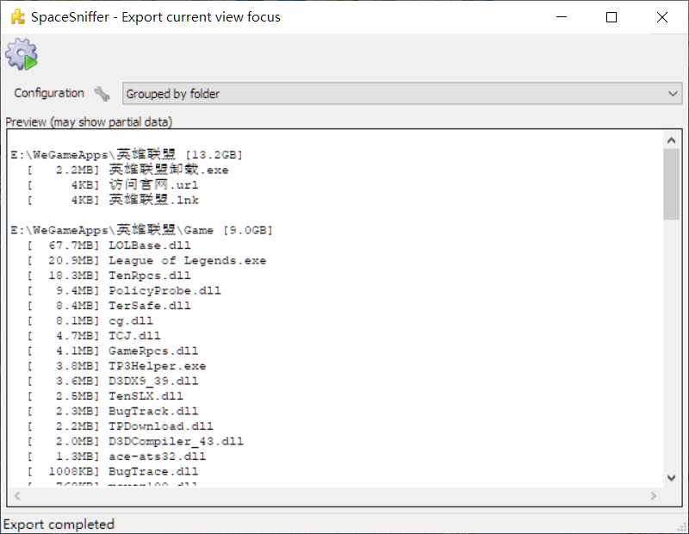Image resolution: width=689 pixels, height=534 pixels.
Task: Click the 访问官网.url entry
Action: [154, 184]
